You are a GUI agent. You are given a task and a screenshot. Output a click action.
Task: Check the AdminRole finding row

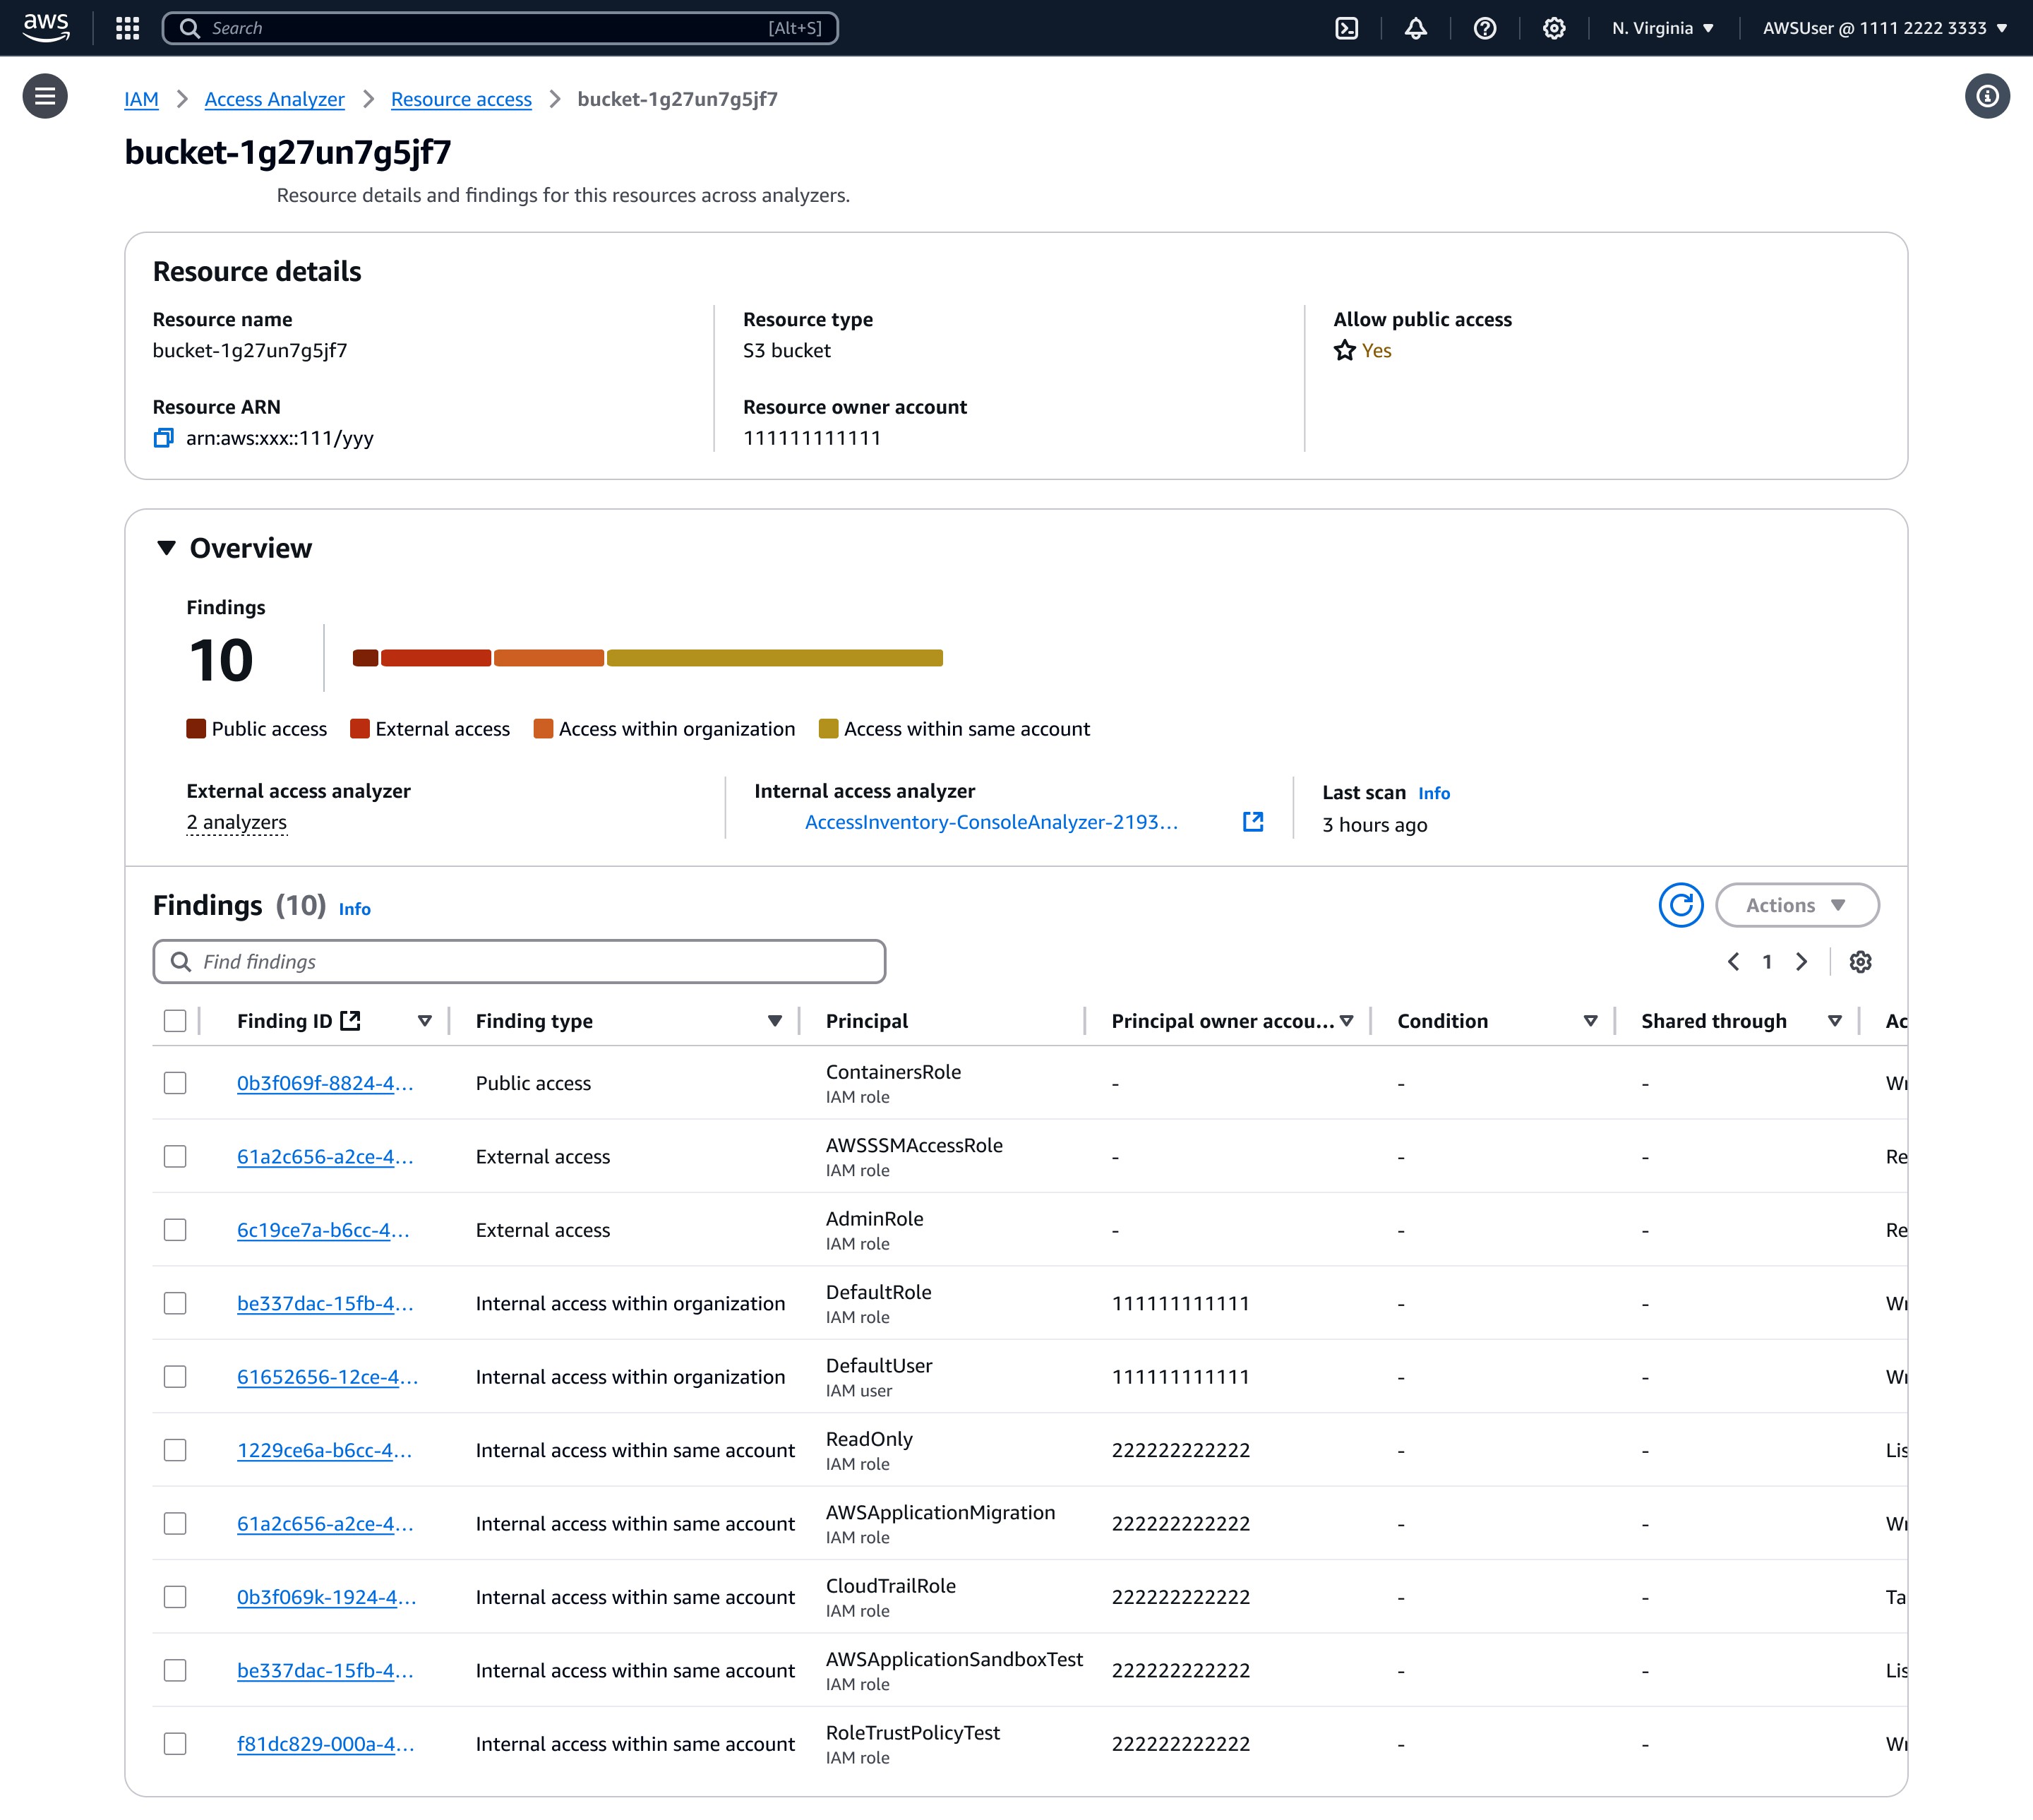pos(175,1230)
